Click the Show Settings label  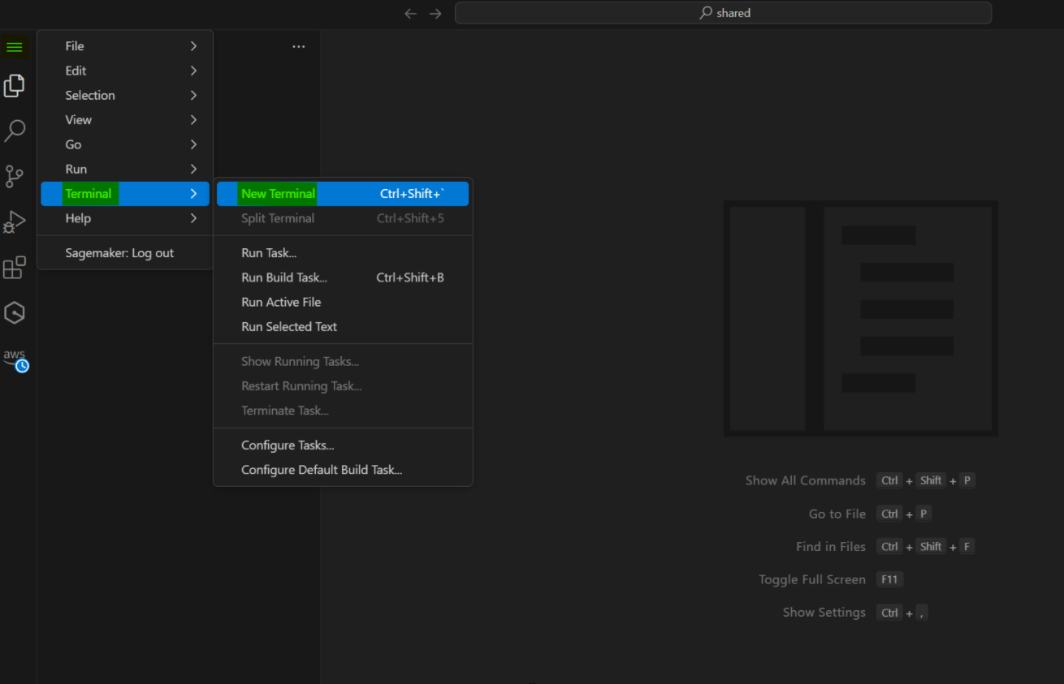click(824, 613)
